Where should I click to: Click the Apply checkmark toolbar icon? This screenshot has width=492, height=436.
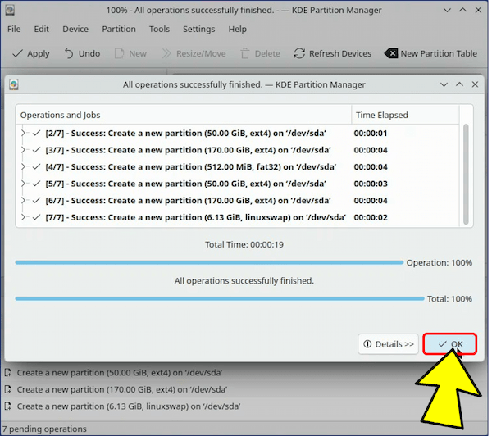(x=17, y=53)
